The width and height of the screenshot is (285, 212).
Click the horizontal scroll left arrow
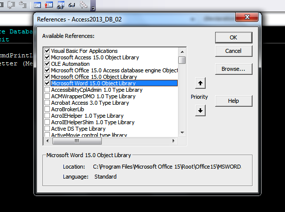pyautogui.click(x=47, y=141)
